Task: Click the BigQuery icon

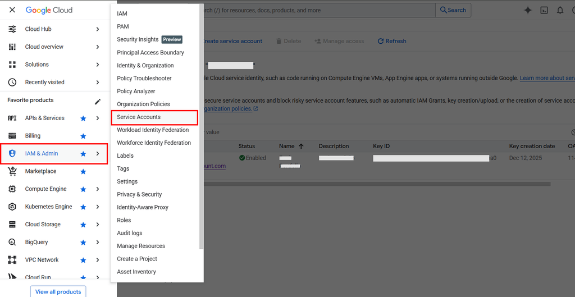Action: click(12, 242)
